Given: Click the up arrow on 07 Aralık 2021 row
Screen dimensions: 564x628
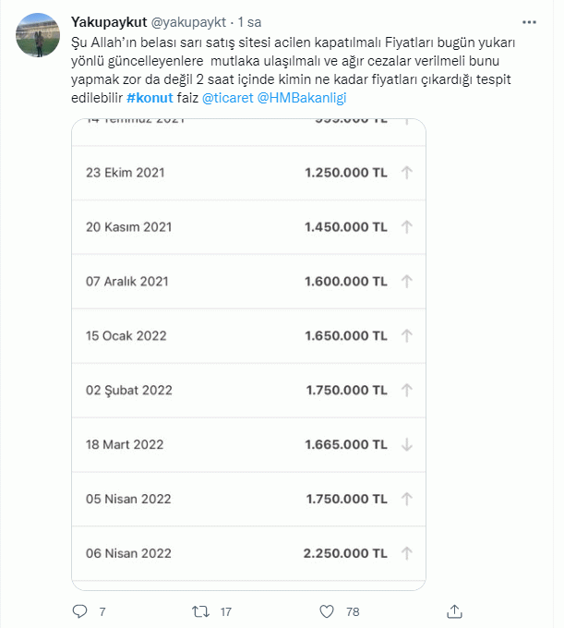Looking at the screenshot, I should click(407, 282).
